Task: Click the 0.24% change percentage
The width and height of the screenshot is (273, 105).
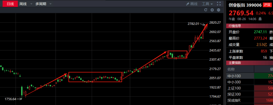Action: tap(261, 13)
